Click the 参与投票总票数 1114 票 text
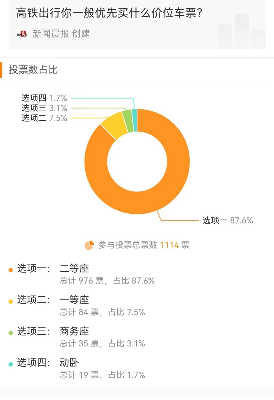Screen dimensions: 274x400 click(x=144, y=245)
